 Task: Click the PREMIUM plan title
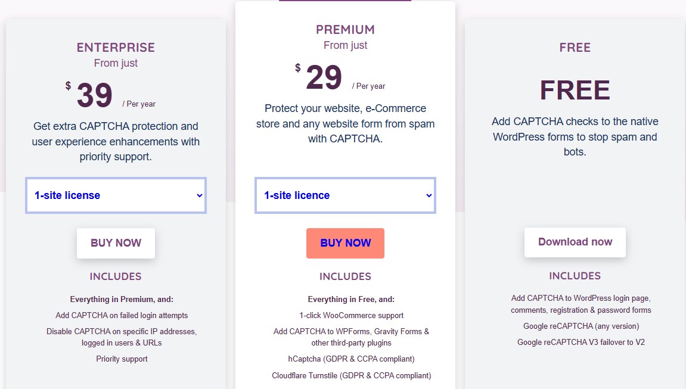pos(345,30)
